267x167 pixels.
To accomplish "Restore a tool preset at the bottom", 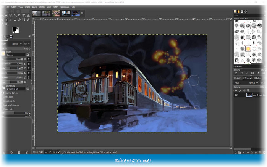I will (x=11, y=153).
